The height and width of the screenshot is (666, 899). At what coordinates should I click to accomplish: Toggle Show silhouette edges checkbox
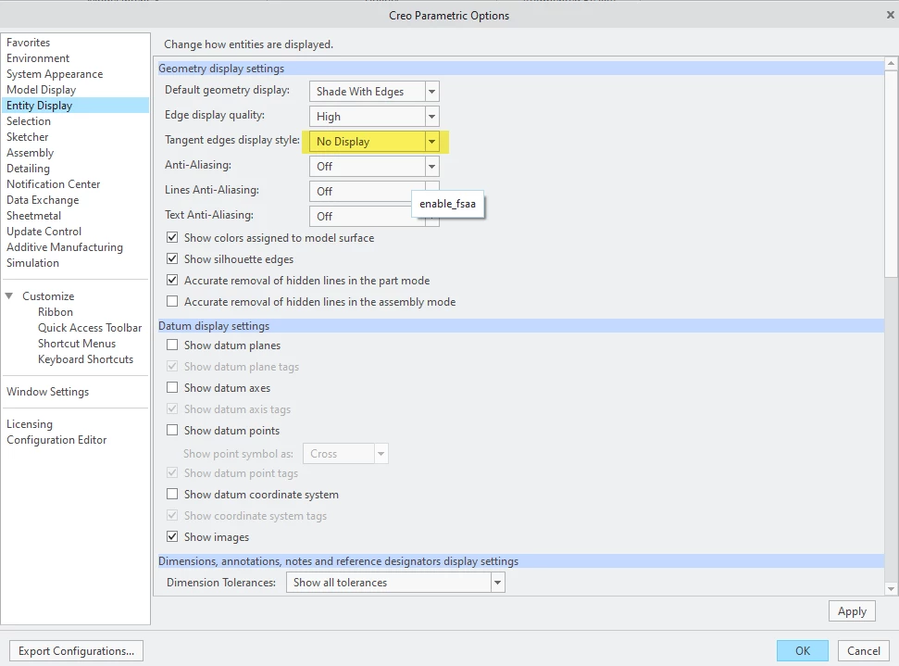tap(172, 258)
